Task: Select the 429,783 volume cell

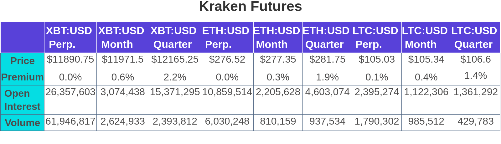Action: 475,121
